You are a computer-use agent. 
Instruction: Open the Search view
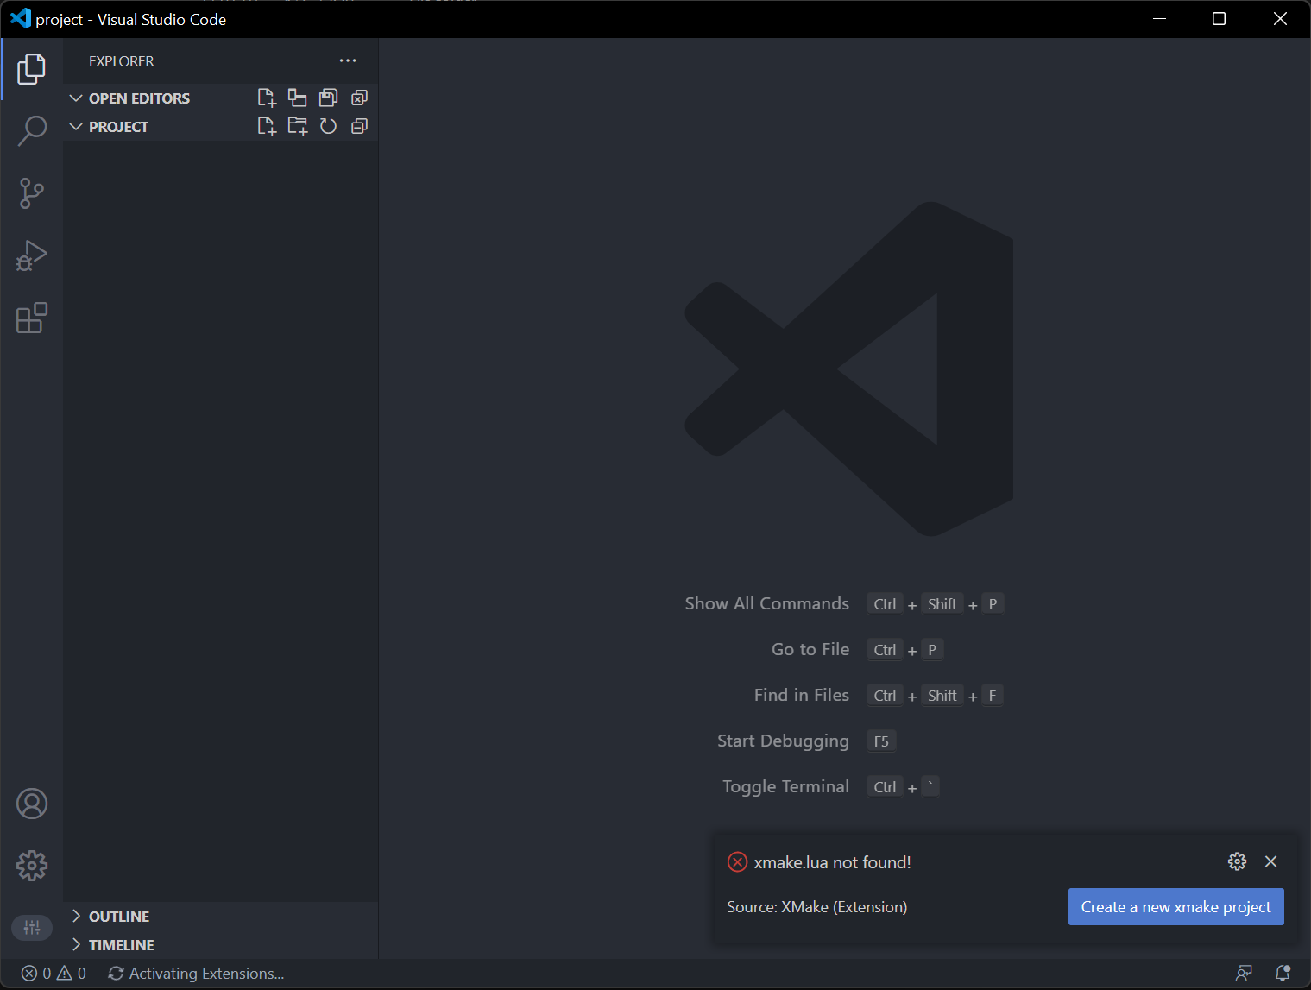32,130
